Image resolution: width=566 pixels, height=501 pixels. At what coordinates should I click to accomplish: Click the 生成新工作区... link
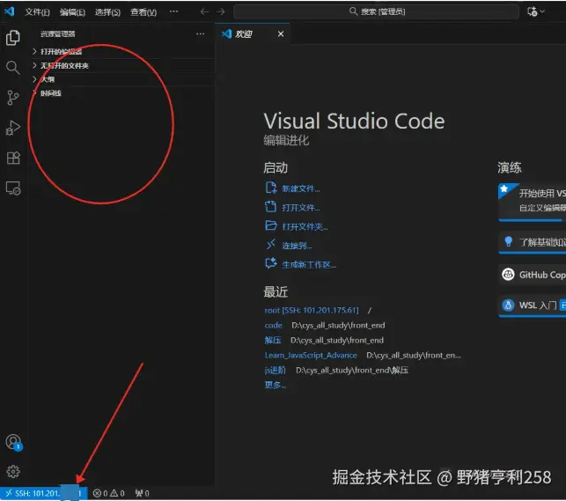tap(309, 264)
